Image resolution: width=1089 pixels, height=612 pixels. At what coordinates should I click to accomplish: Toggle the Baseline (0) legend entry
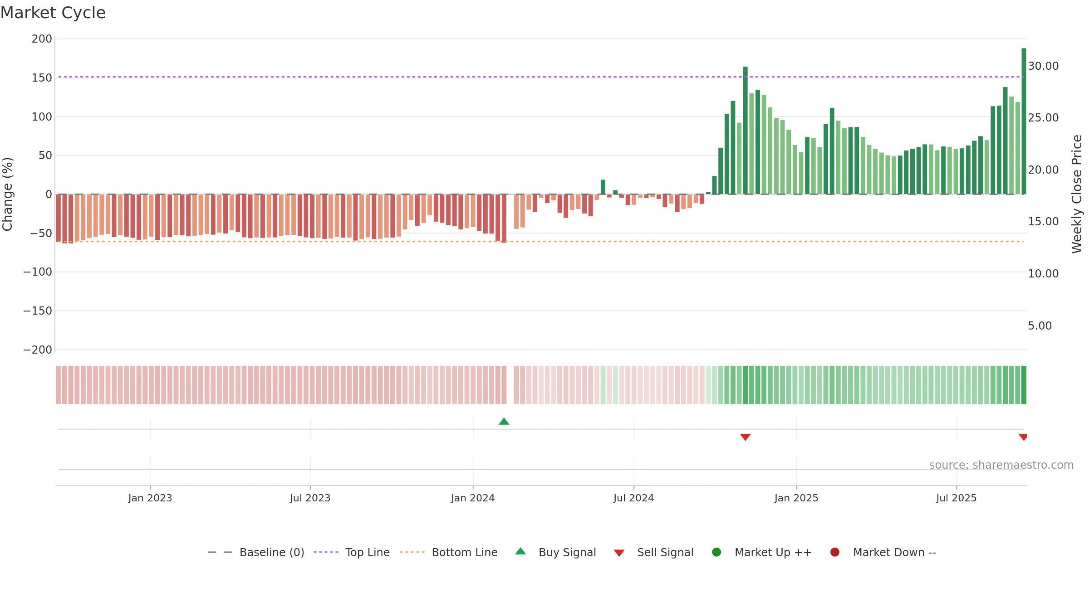click(256, 552)
